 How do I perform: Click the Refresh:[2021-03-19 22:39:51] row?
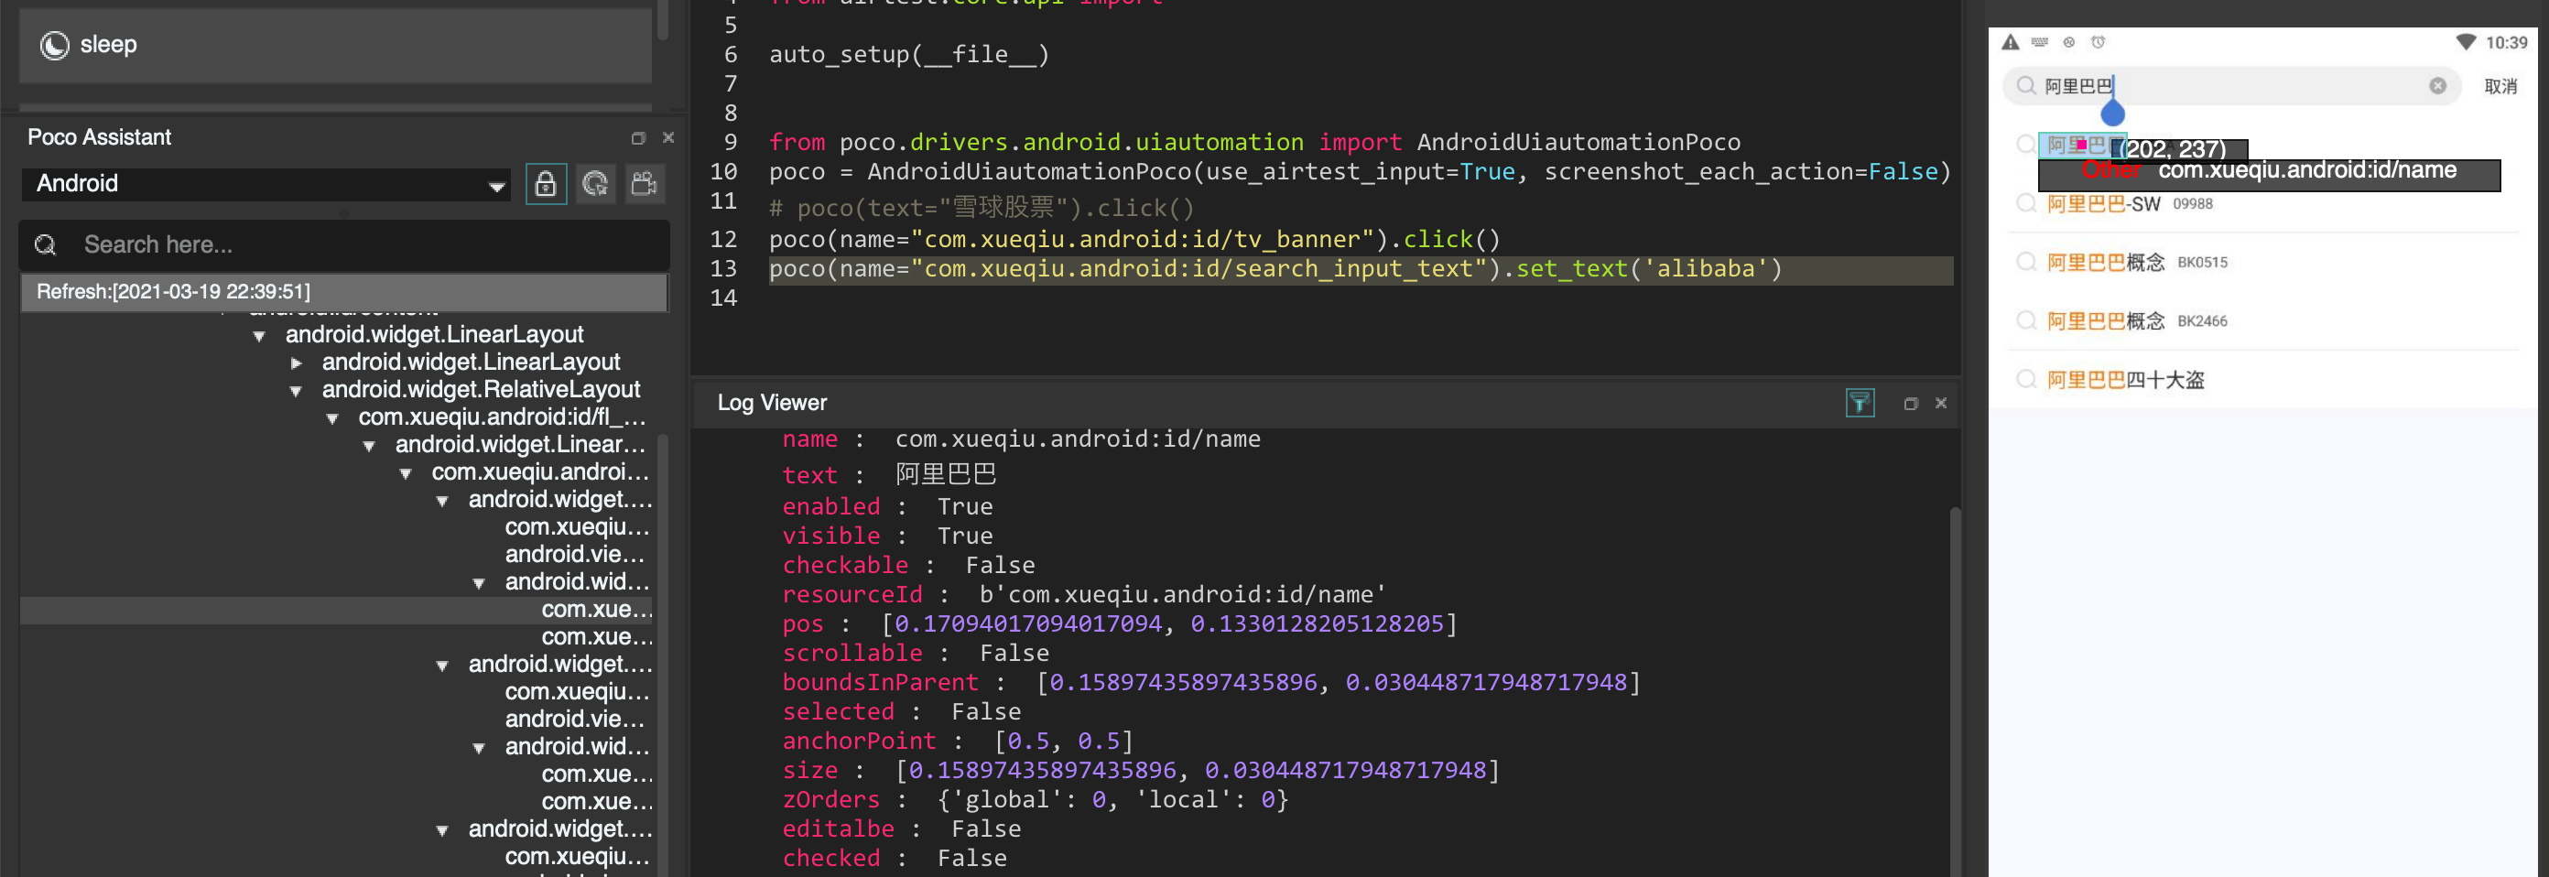343,292
